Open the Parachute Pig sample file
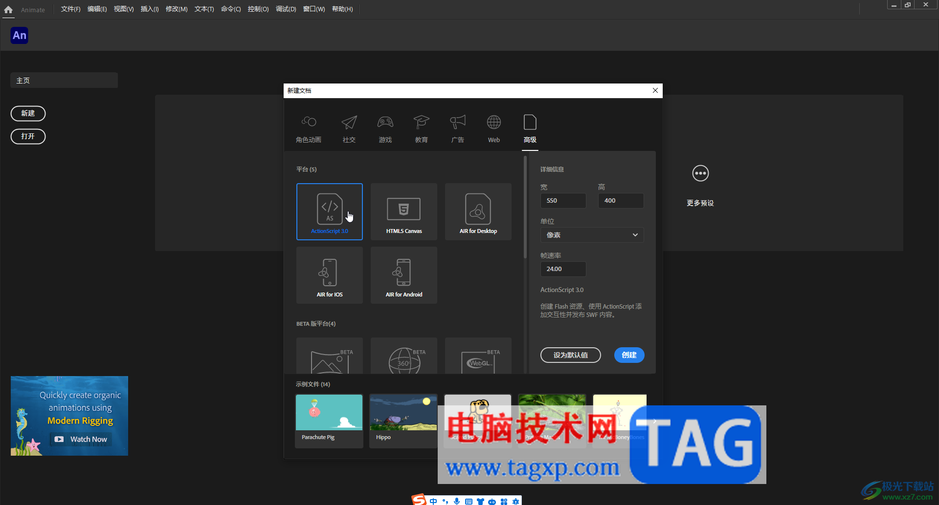Image resolution: width=939 pixels, height=505 pixels. pos(329,421)
